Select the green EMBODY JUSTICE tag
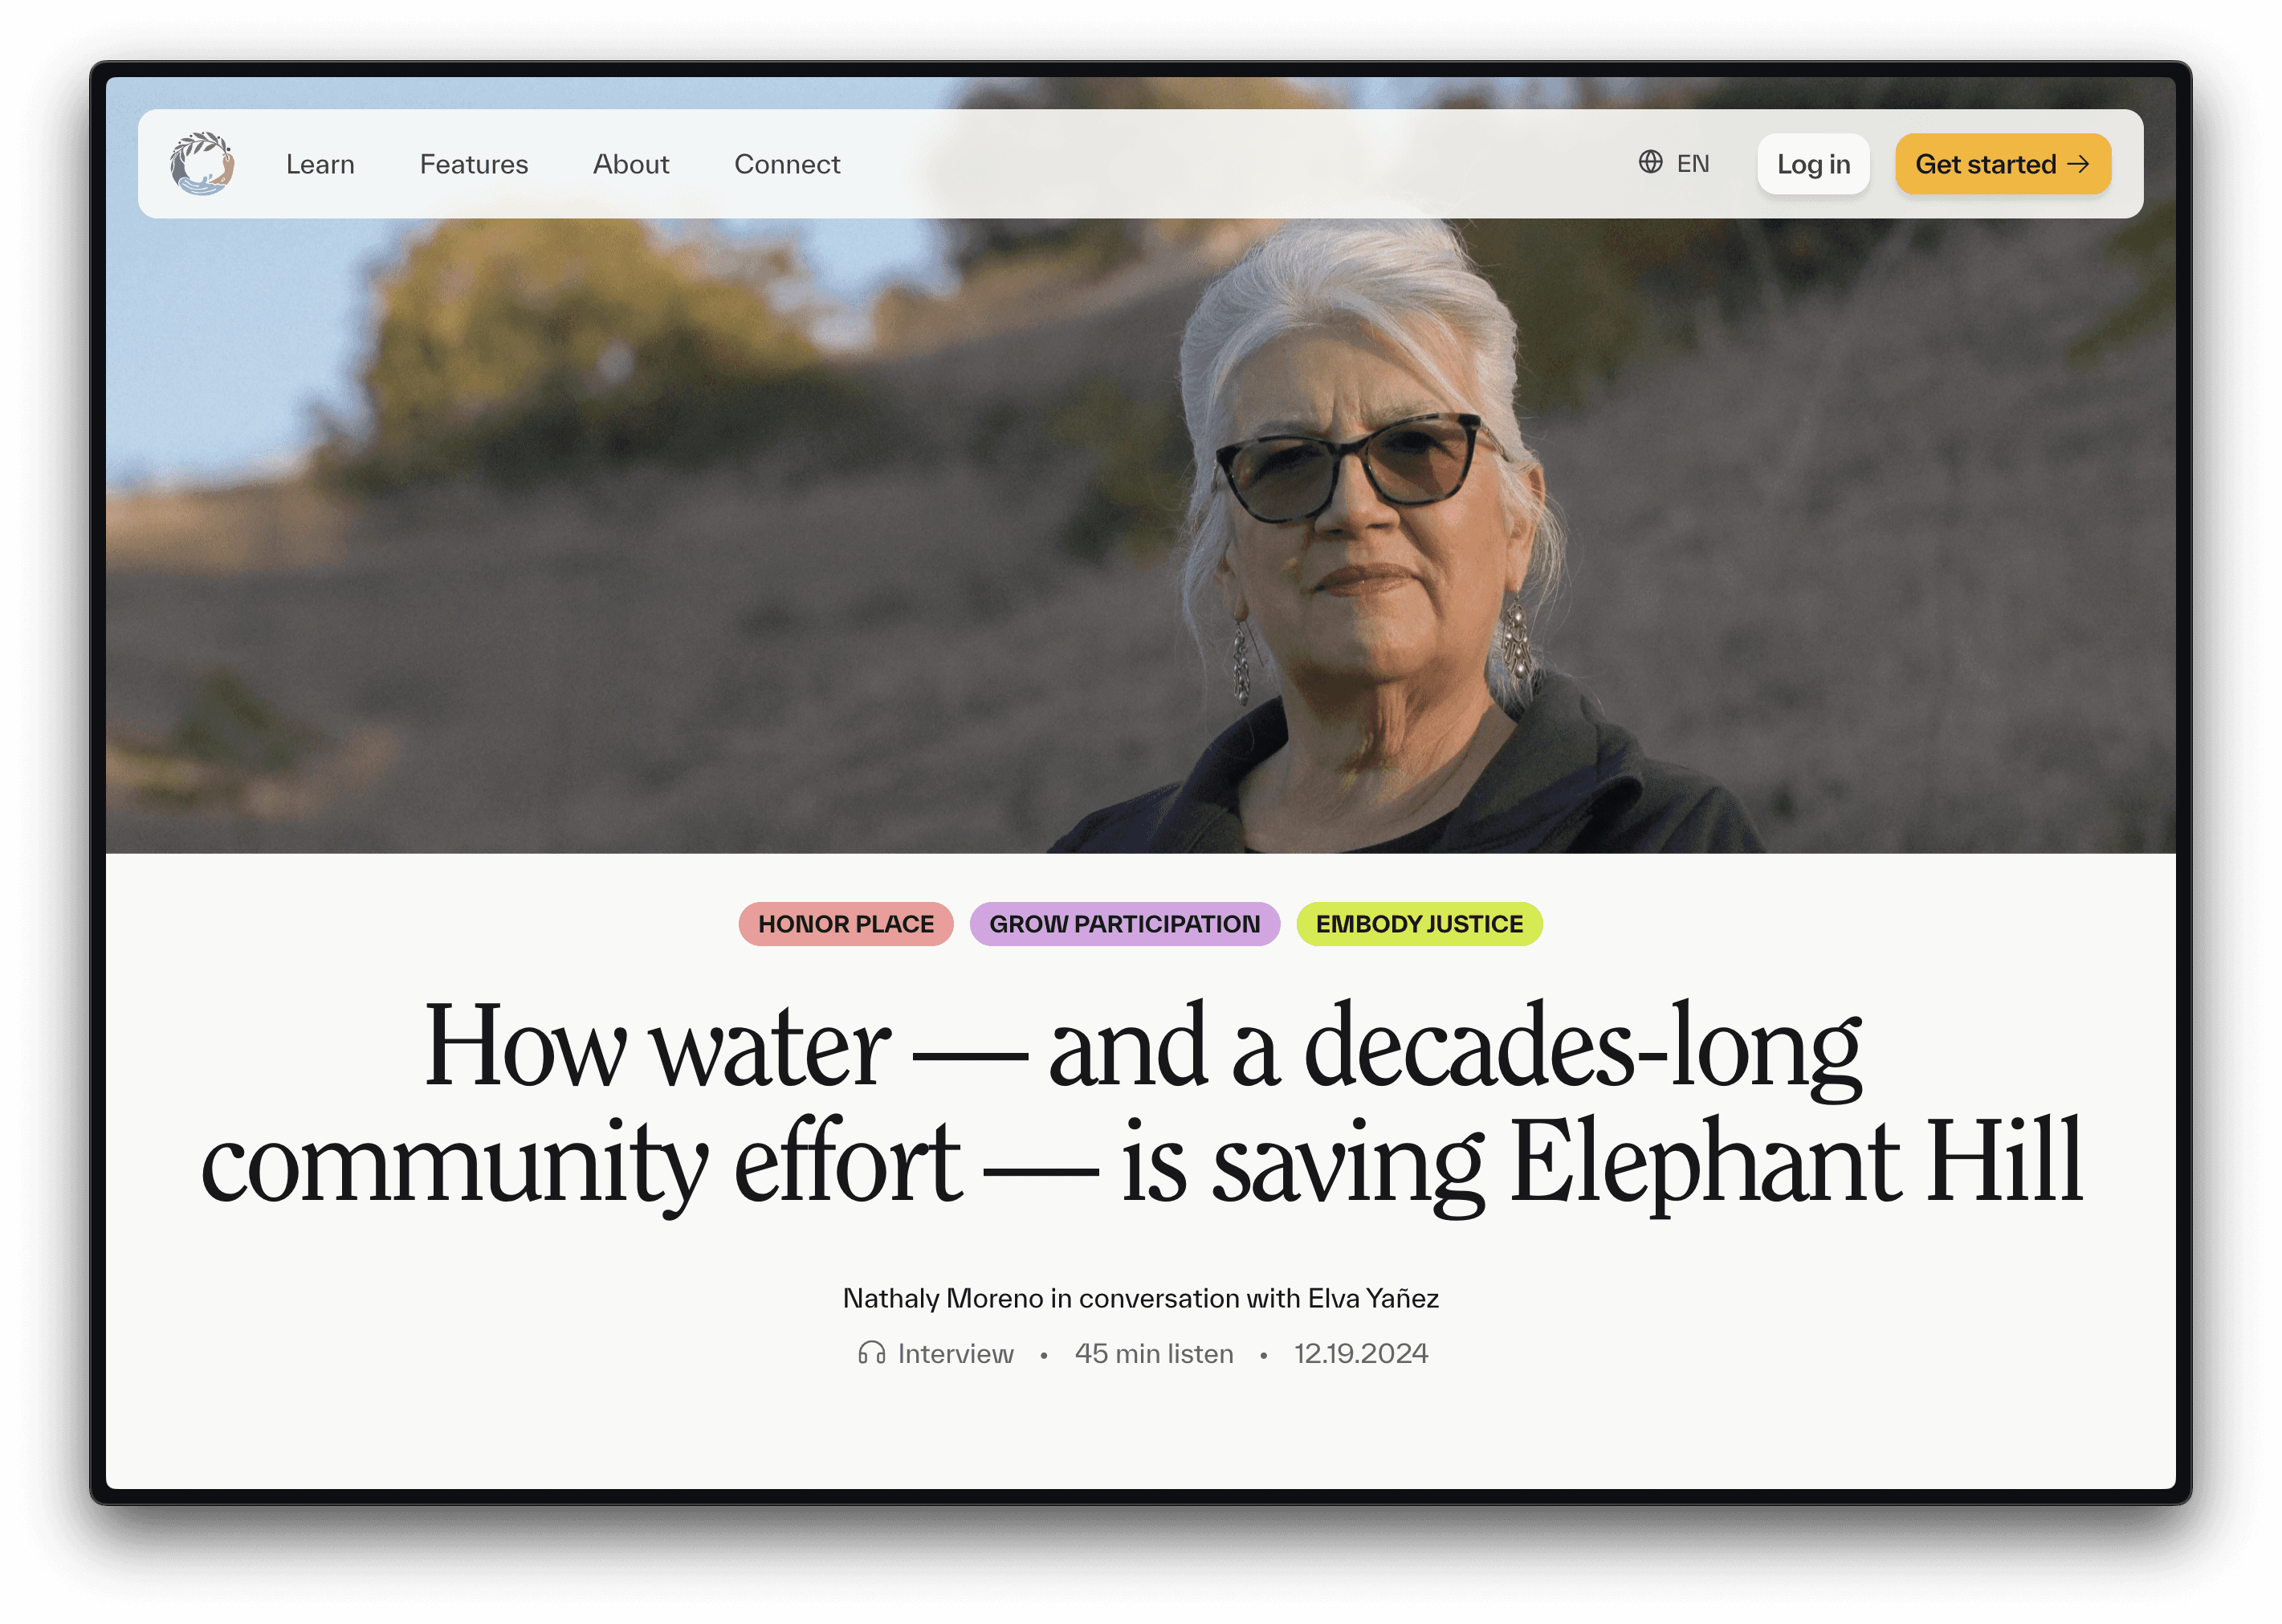 click(x=1420, y=924)
